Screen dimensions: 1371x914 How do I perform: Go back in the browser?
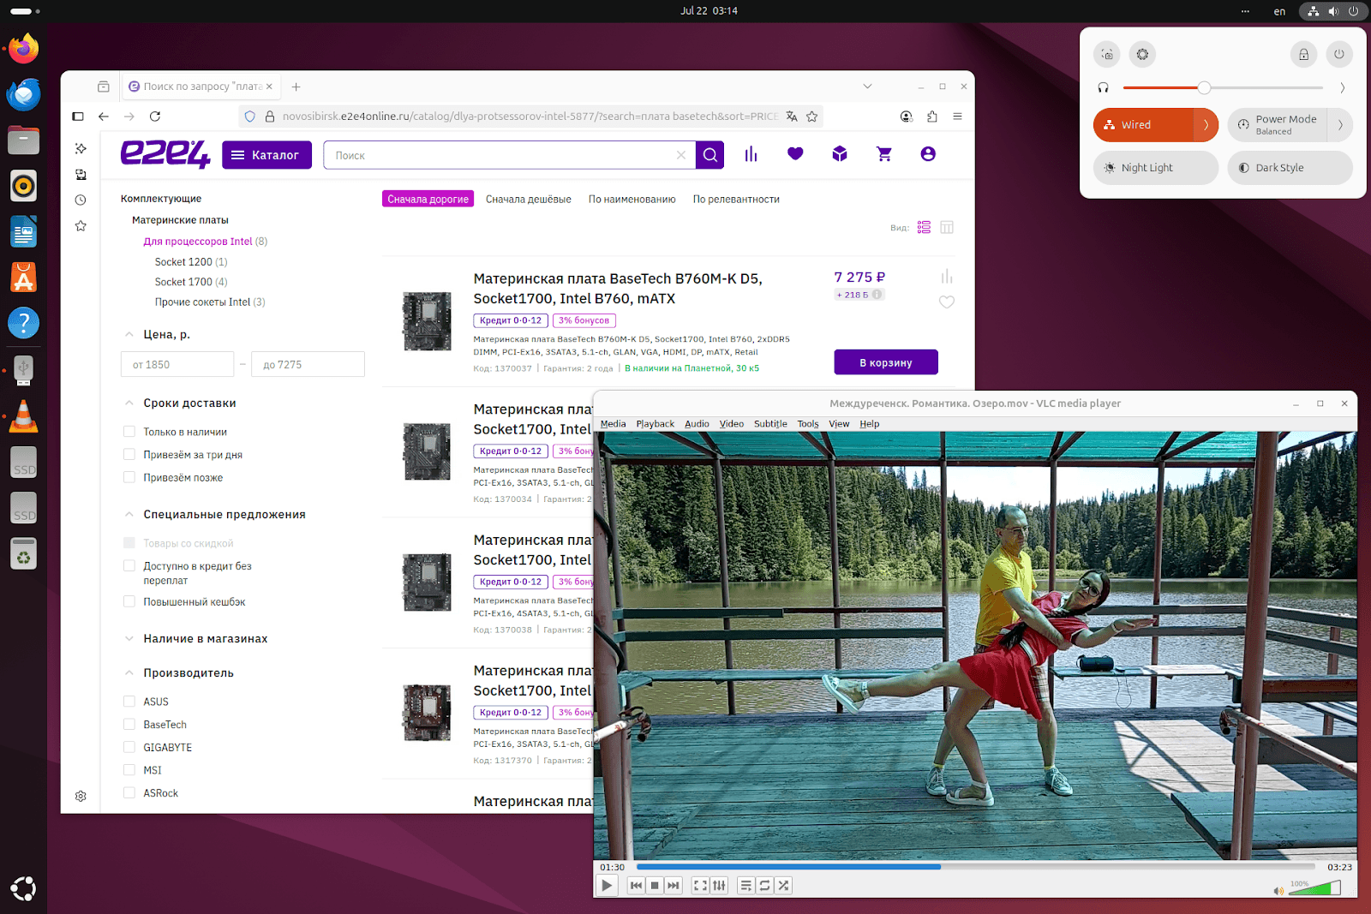tap(104, 116)
